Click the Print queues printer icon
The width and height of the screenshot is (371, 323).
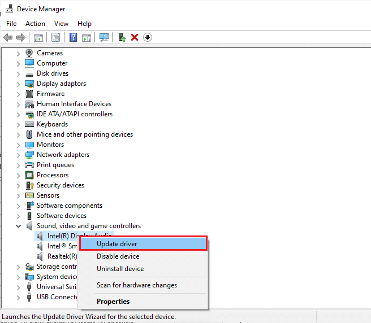click(x=29, y=165)
